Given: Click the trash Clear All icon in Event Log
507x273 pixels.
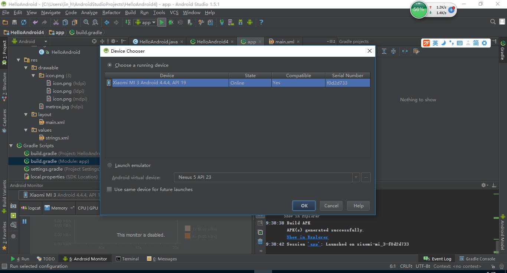Looking at the screenshot, I should pyautogui.click(x=260, y=241).
